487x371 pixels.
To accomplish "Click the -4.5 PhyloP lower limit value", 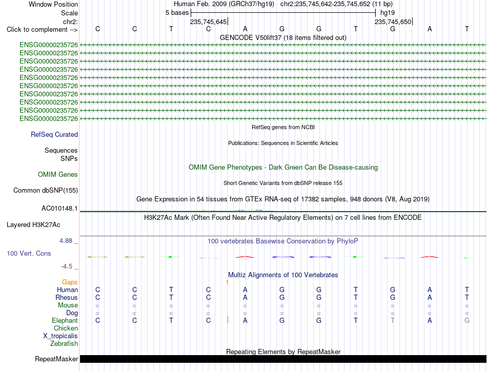I will click(67, 266).
